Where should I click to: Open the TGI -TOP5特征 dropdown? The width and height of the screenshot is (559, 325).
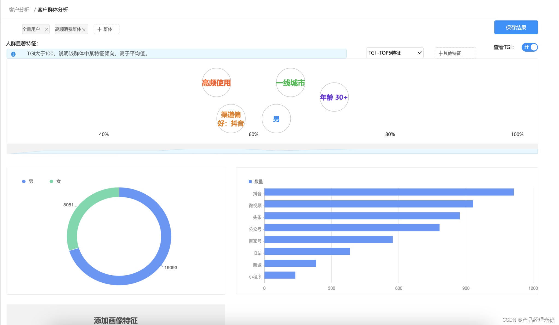pyautogui.click(x=394, y=53)
